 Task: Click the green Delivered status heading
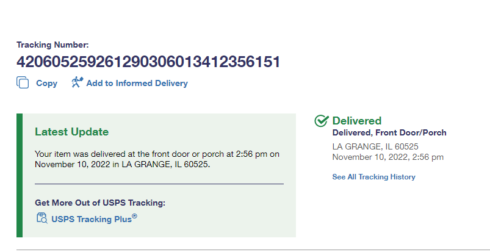tap(357, 121)
